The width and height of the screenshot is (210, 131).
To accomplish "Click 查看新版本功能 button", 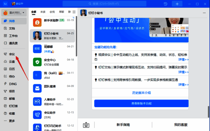I will click(141, 103).
